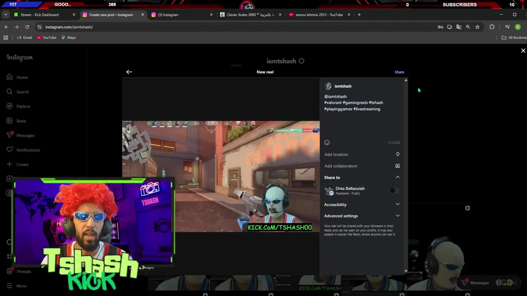Click the Explore compass icon
Screen dimensions: 527x296
pos(9,106)
